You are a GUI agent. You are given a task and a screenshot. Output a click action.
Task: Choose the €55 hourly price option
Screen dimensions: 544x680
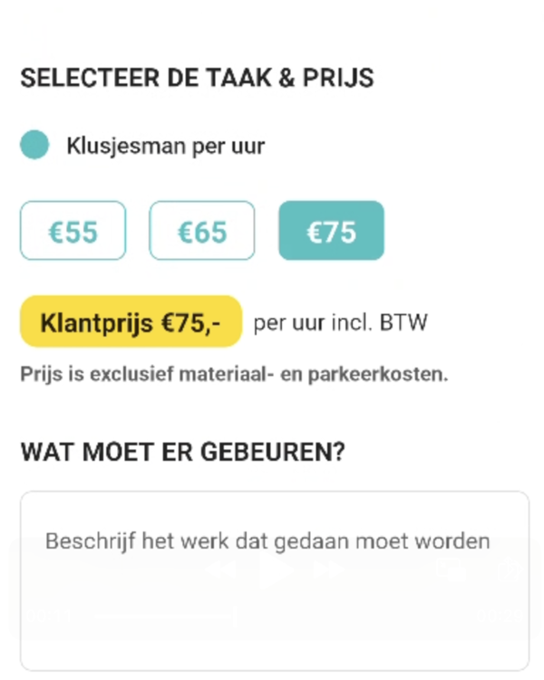(x=73, y=231)
